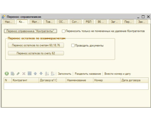
Task: Edit the current row with the pencil icon
Action: point(18,74)
